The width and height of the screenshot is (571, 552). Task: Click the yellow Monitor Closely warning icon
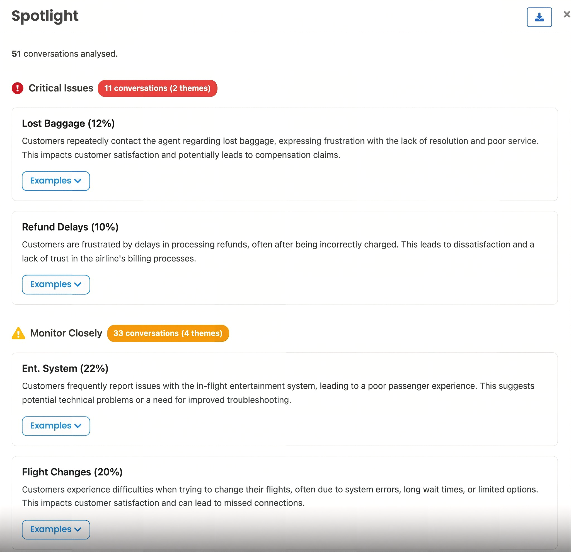18,333
